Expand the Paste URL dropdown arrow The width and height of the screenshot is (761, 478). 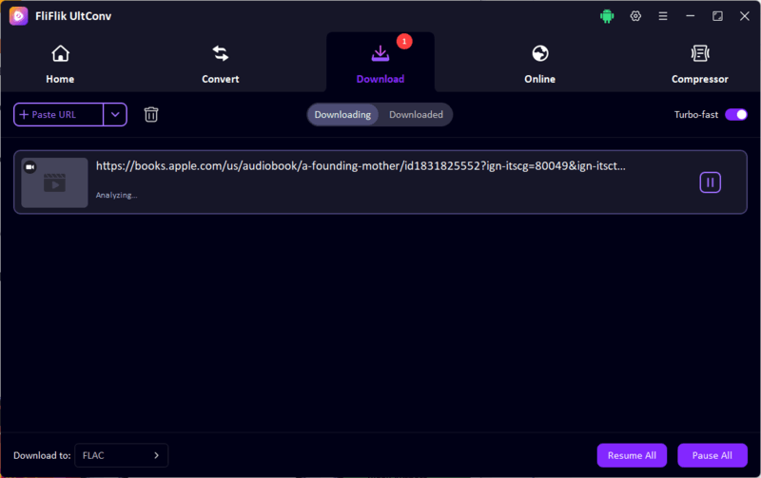pyautogui.click(x=115, y=114)
